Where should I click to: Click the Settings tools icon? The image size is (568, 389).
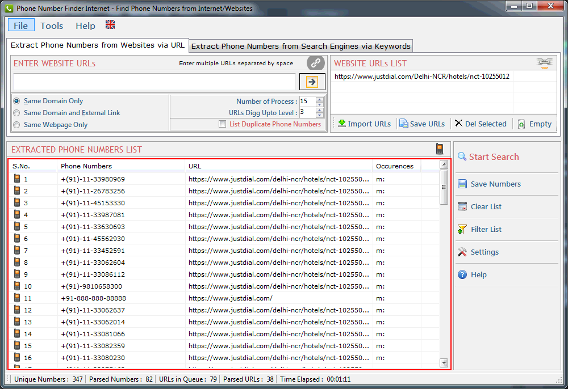[462, 252]
